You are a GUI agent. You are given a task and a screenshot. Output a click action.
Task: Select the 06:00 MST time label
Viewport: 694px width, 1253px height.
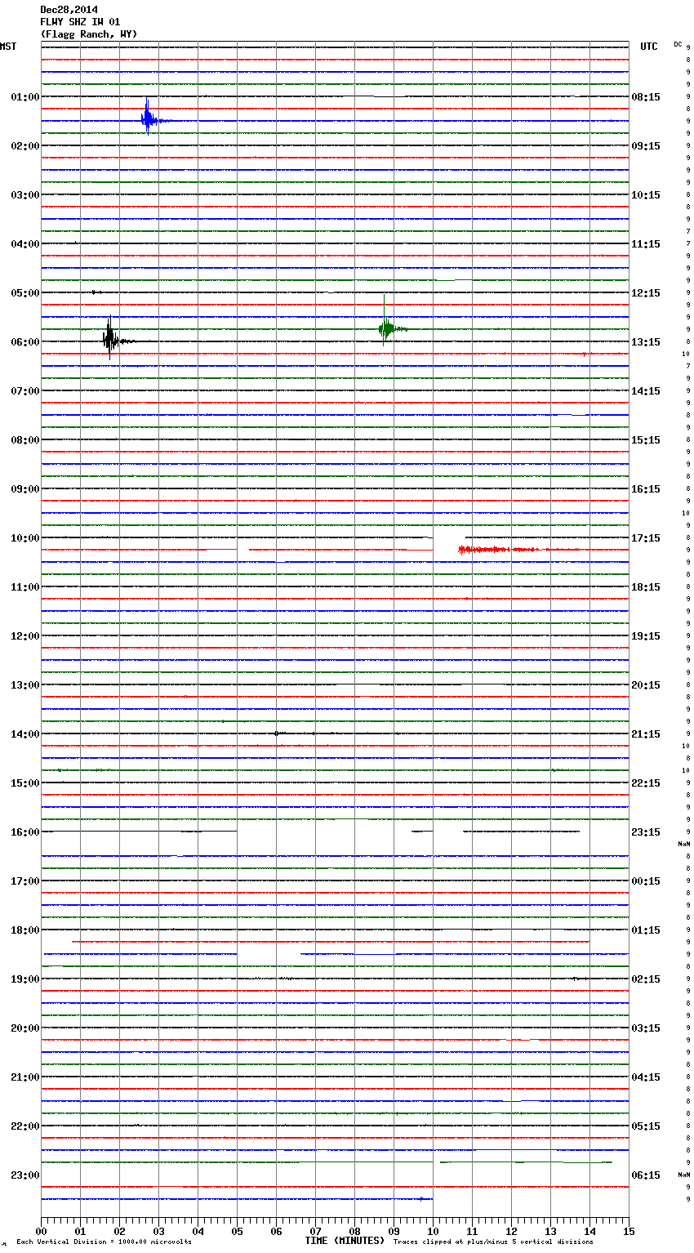(25, 342)
